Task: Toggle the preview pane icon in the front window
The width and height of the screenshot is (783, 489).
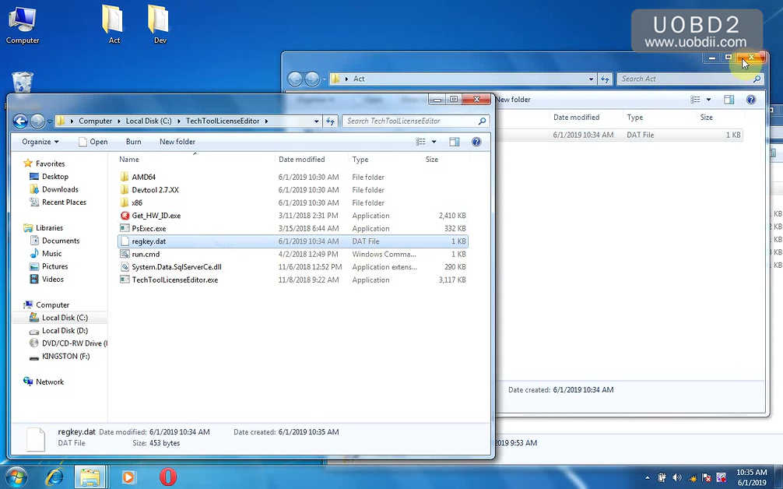Action: tap(455, 142)
